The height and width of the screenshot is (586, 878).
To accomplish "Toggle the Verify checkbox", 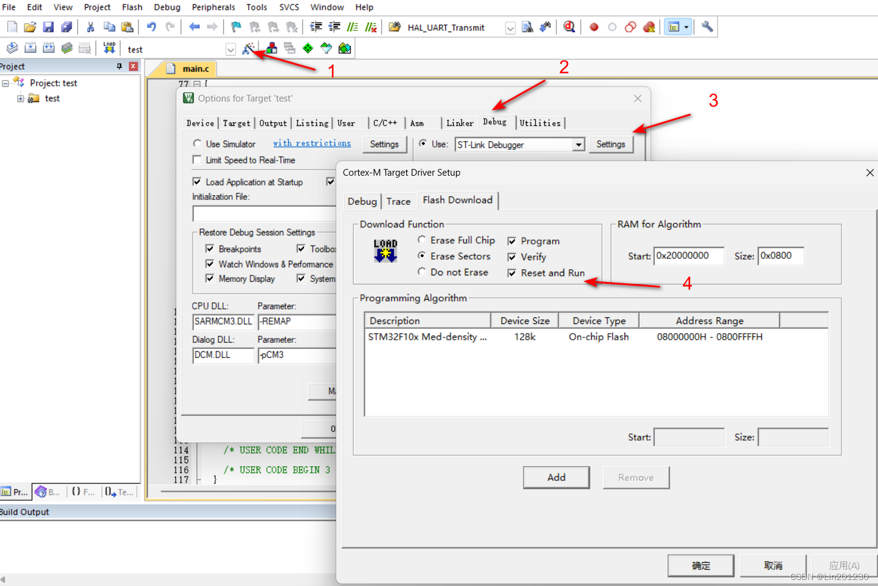I will click(512, 257).
